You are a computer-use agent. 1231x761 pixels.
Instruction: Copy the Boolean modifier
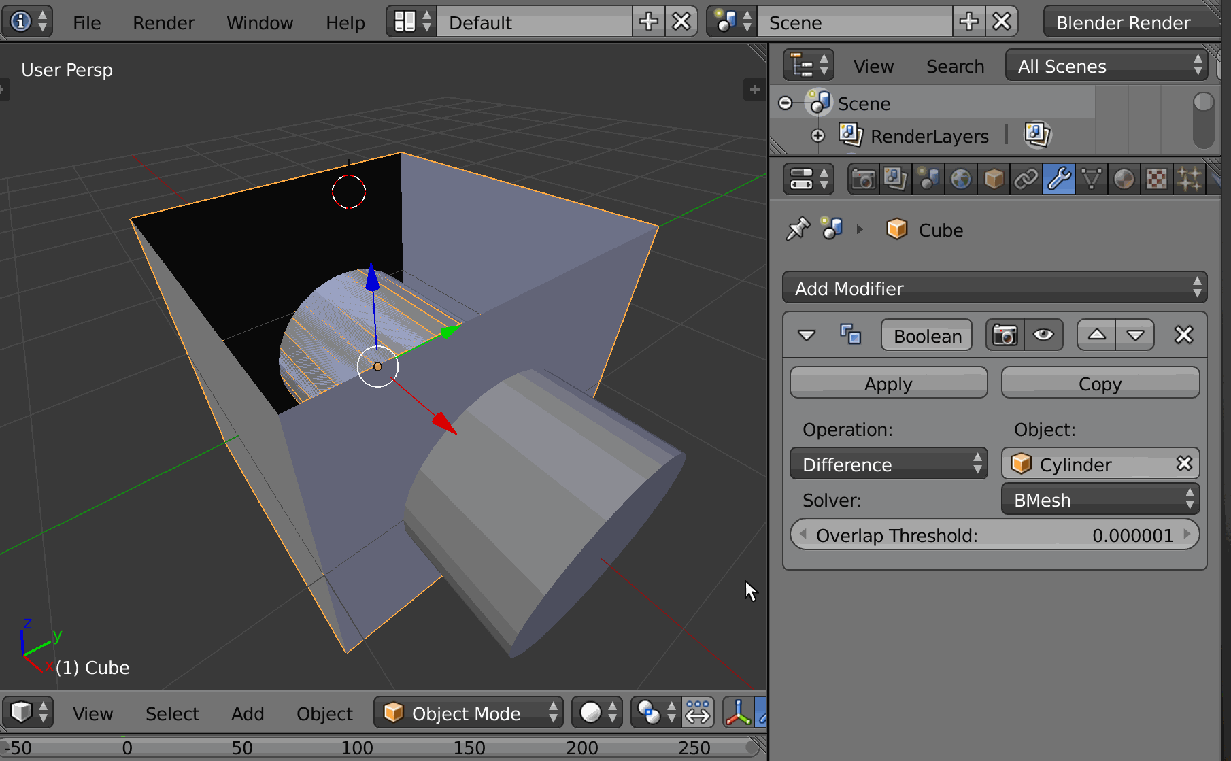point(1099,382)
